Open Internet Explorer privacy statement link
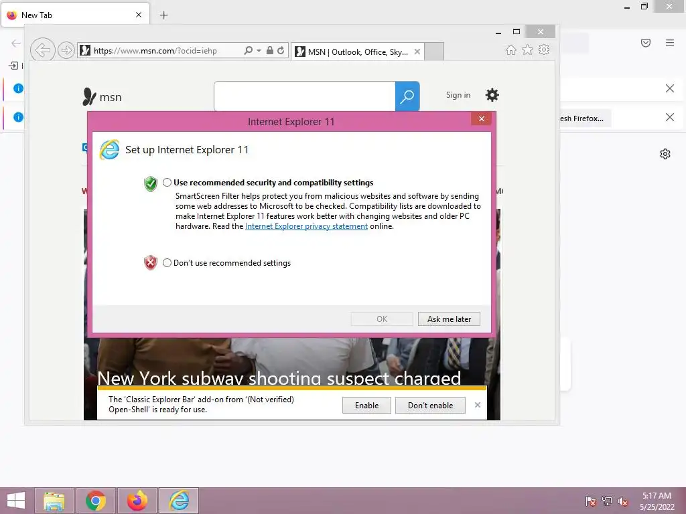The width and height of the screenshot is (686, 514). tap(306, 226)
